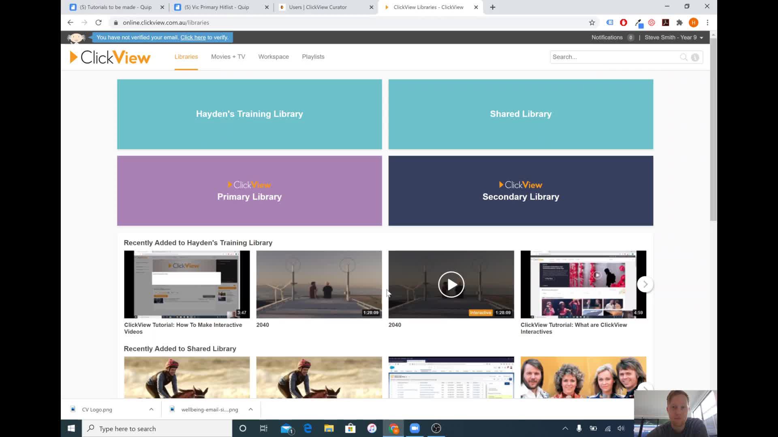Click the volume icon in system tray

click(x=621, y=429)
